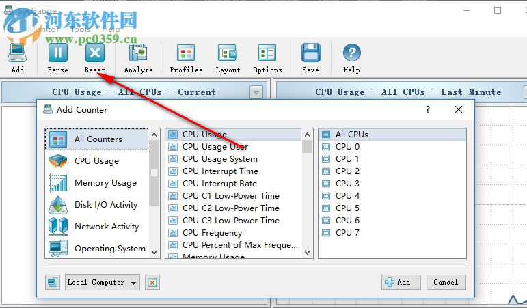Choose CPU 7 instance
Image resolution: width=527 pixels, height=308 pixels.
(392, 232)
